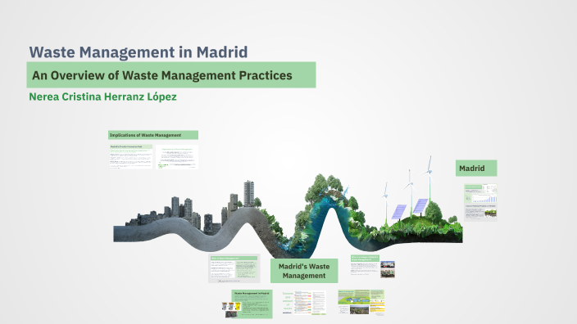Open the slide thumbnail with garbage truck photos
The image size is (577, 324).
pos(372,267)
